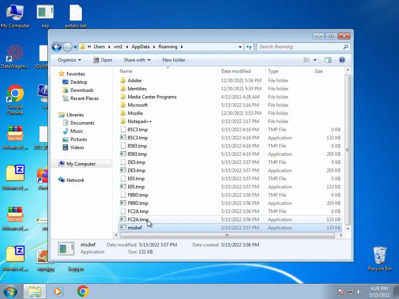The image size is (399, 299).
Task: Launch Windows Media Player from taskbar
Action: coord(58,291)
